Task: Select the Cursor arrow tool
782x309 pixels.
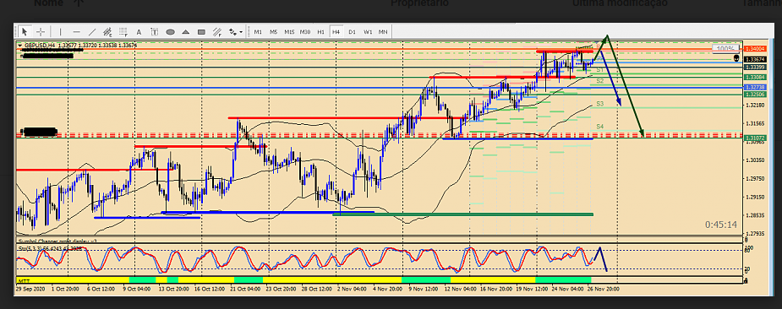Action: [x=25, y=32]
